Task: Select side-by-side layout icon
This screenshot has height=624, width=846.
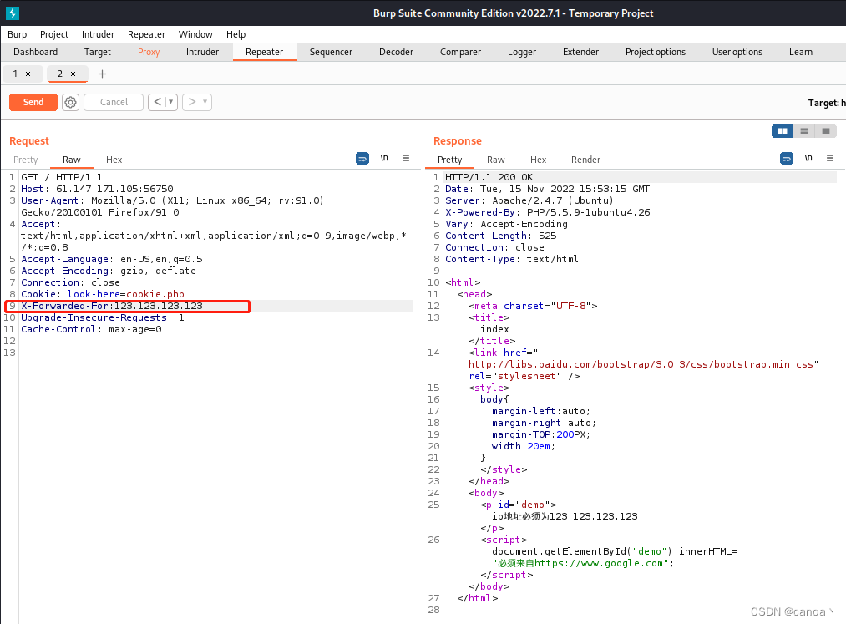Action: pyautogui.click(x=783, y=131)
